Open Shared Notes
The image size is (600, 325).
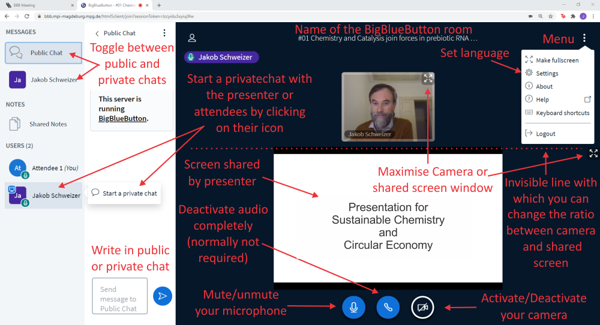pos(44,124)
